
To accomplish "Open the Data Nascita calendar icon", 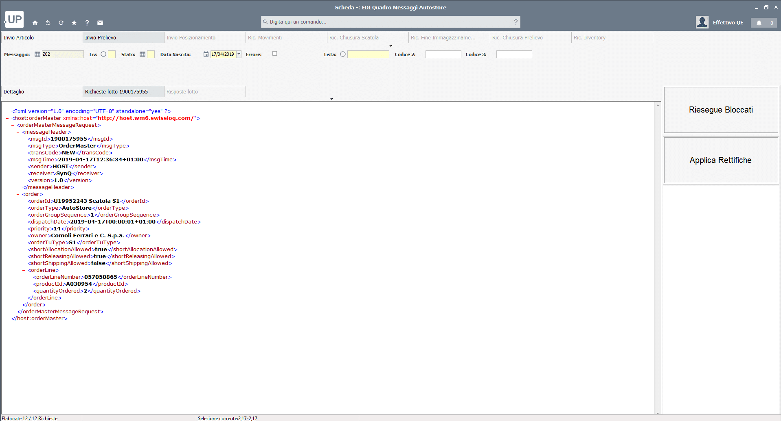I will click(x=206, y=54).
